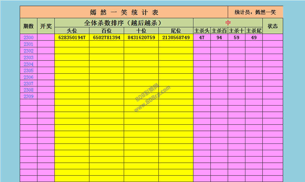Select the 统计员：嫣然一笑 cell

pyautogui.click(x=255, y=12)
